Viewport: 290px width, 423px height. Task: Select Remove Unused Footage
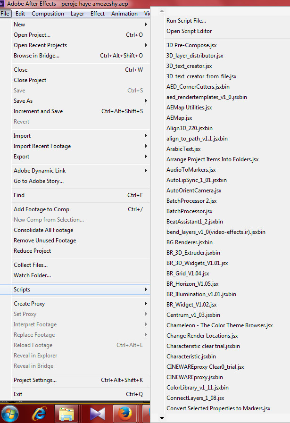click(80, 241)
